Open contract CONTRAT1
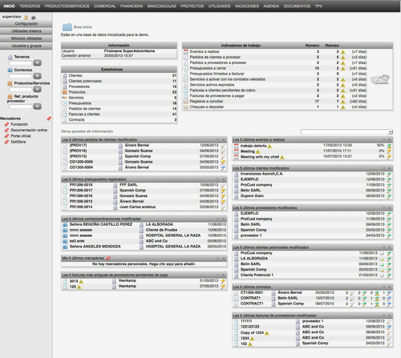Screen dimensions: 401x358 coord(250,298)
